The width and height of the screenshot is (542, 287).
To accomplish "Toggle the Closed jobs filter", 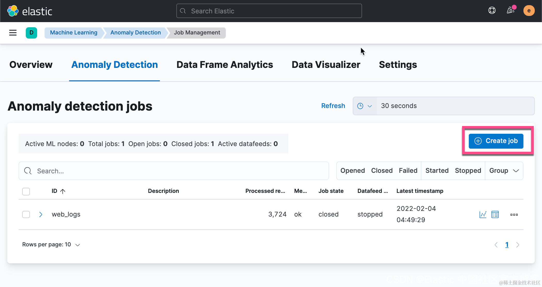I will click(382, 171).
